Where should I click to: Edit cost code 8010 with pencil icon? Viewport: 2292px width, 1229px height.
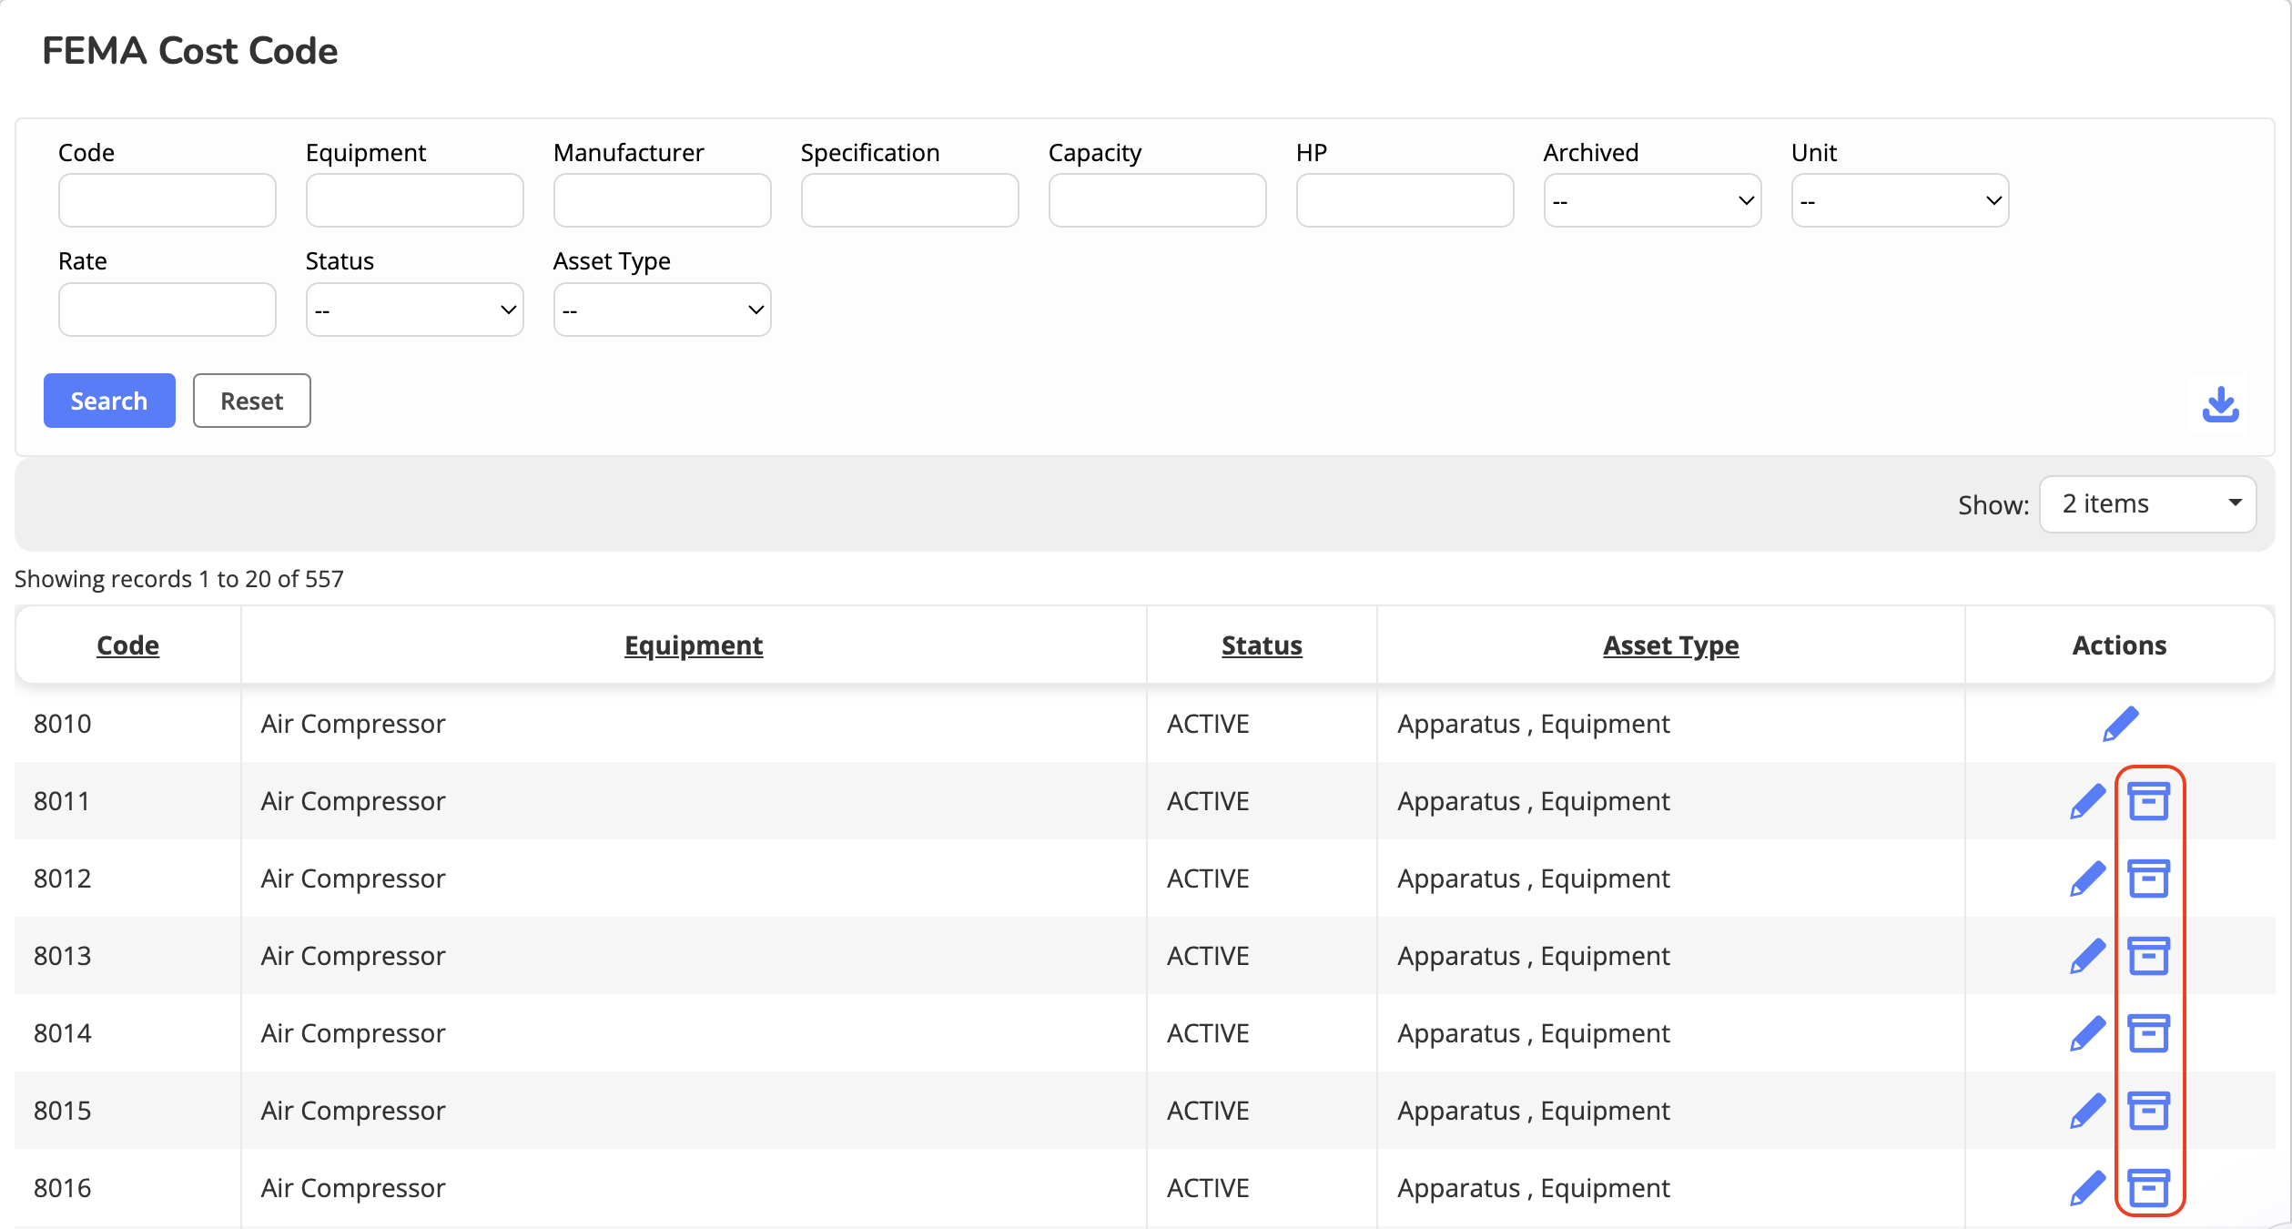tap(2120, 724)
